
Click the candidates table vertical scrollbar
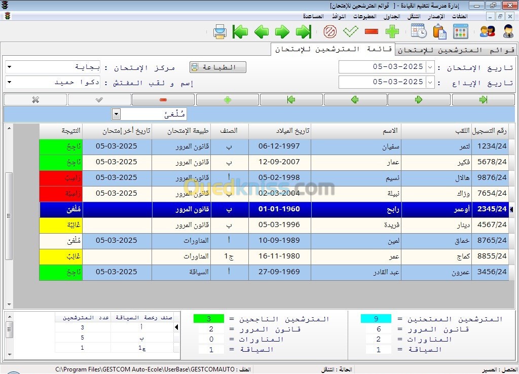[9, 216]
